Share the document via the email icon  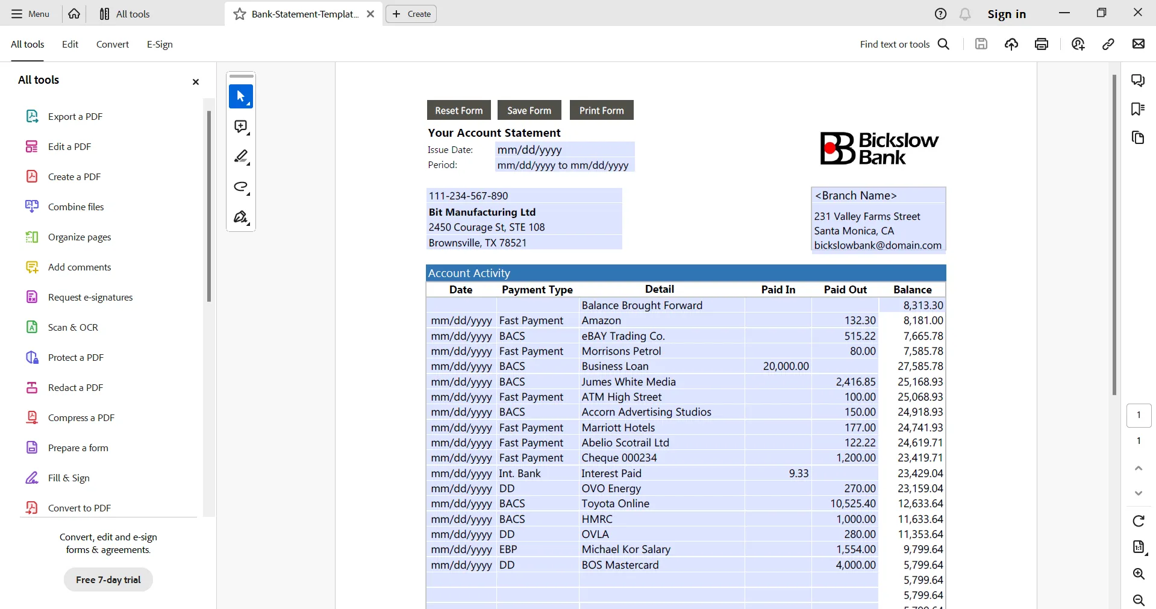click(x=1138, y=43)
